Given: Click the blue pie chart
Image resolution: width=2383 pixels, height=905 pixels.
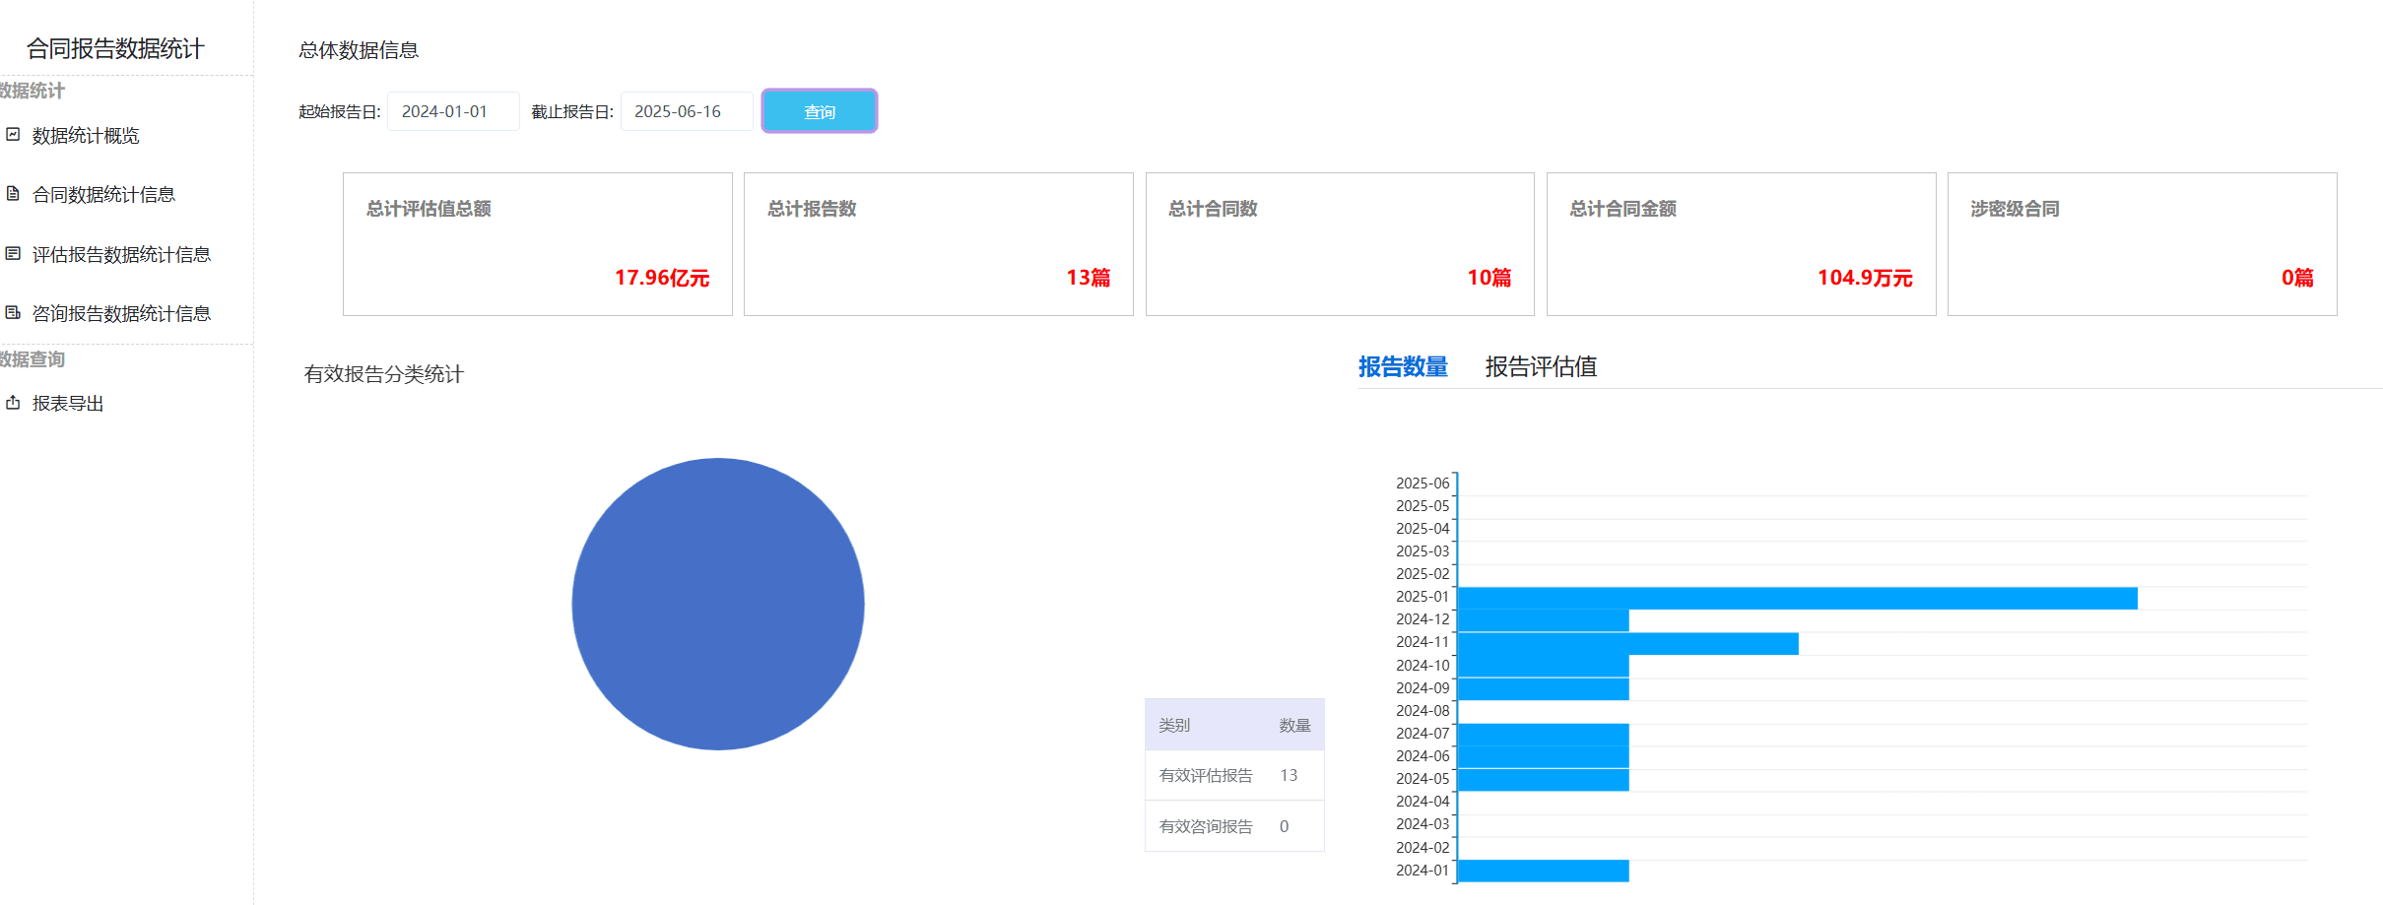Looking at the screenshot, I should click(x=717, y=604).
